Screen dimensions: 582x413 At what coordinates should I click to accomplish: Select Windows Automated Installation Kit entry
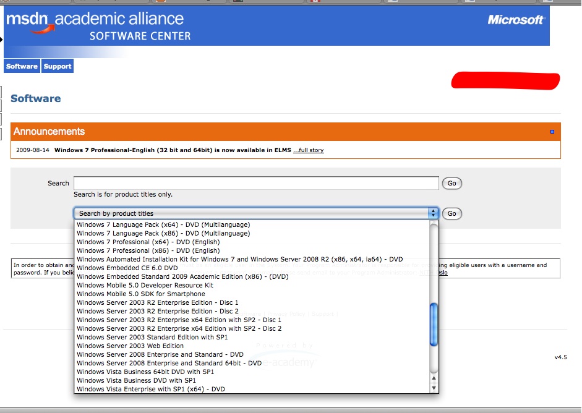(x=252, y=260)
